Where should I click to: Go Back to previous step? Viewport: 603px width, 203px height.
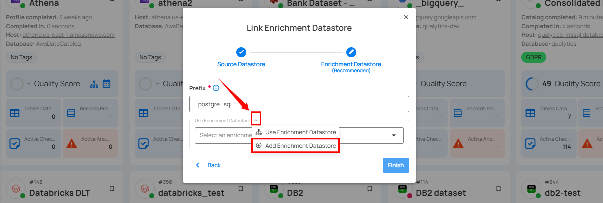coord(208,165)
